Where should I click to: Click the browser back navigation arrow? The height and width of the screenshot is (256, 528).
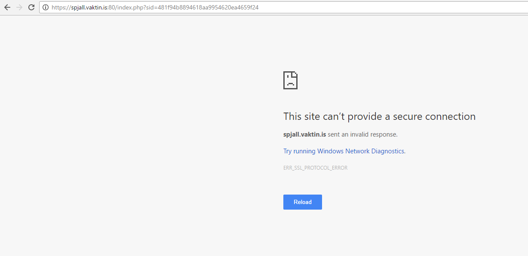[x=7, y=7]
